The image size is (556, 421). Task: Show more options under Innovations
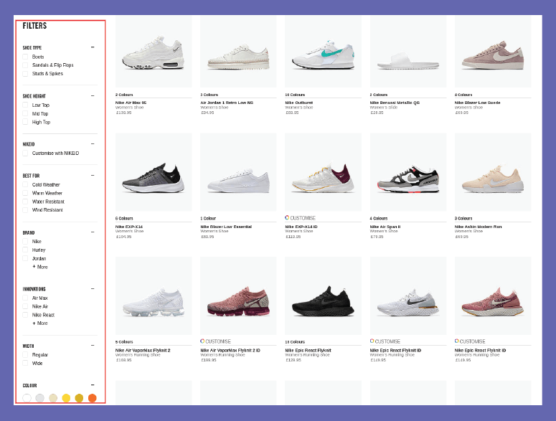click(40, 323)
